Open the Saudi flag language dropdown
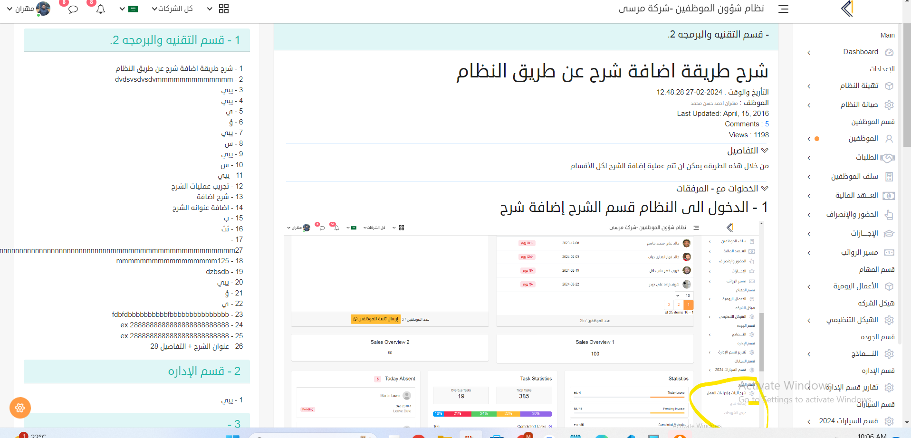 (x=129, y=9)
